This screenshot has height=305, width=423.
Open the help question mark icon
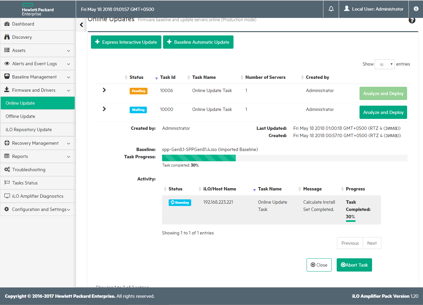point(412,21)
